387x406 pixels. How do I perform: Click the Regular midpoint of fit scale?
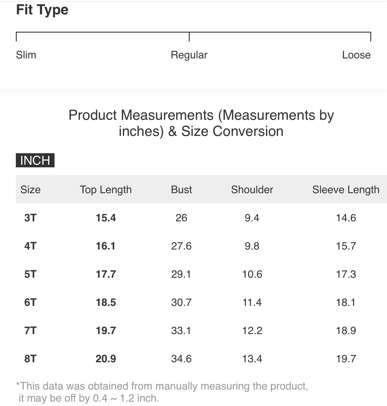(x=189, y=55)
